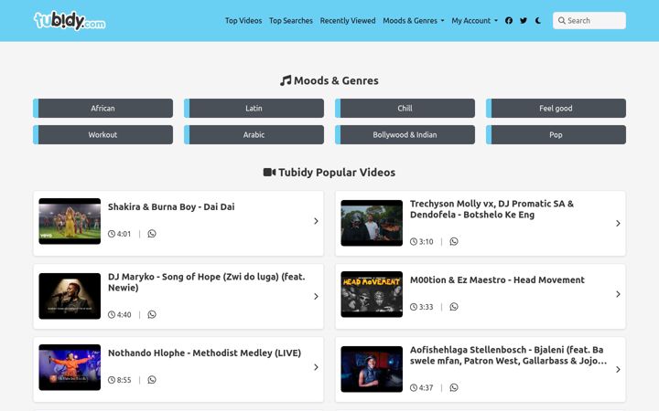Expand the Moods & Genres dropdown menu

point(413,20)
